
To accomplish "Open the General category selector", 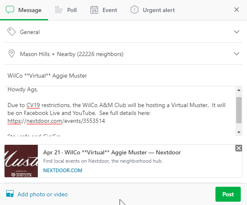I will 123,32.
